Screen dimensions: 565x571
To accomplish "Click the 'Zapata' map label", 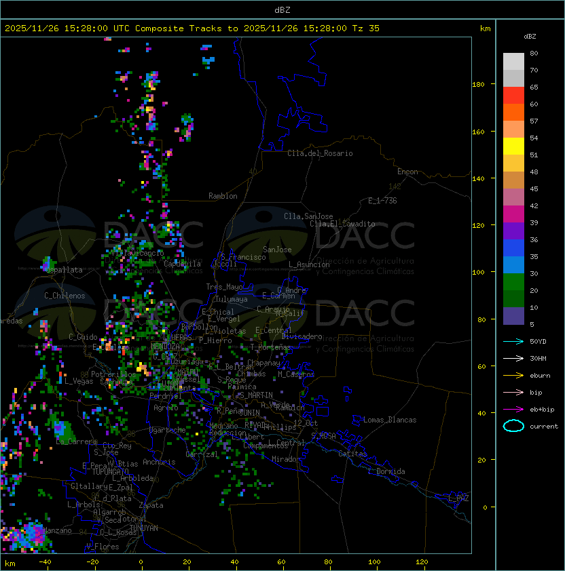I will 151,505.
